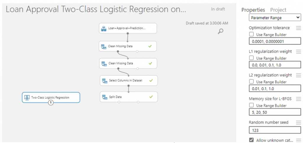Click the left output port of Split Data
The height and width of the screenshot is (143, 303).
pyautogui.click(x=119, y=102)
